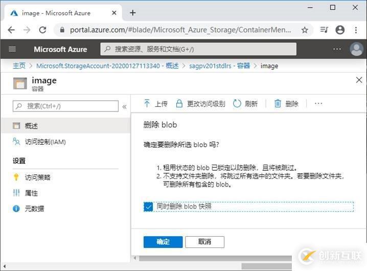Click the Upload arrow icon
367x271 pixels.
coord(147,103)
